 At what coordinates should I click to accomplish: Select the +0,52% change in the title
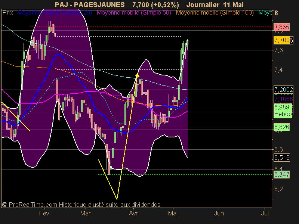click(165, 5)
